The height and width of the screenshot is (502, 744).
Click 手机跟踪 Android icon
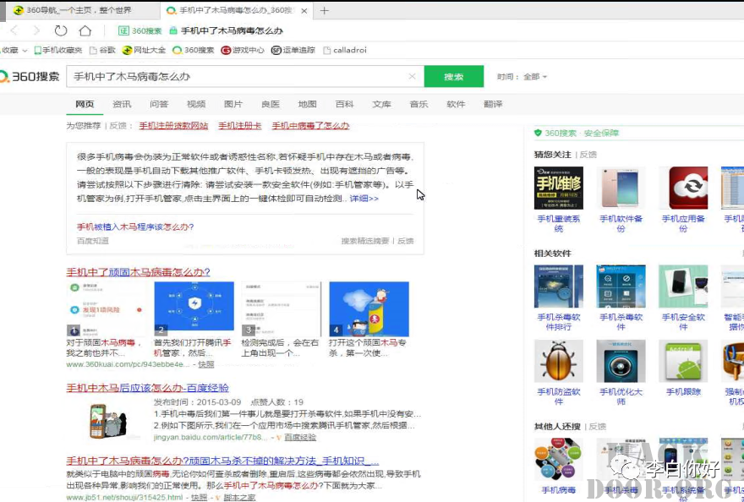[683, 361]
